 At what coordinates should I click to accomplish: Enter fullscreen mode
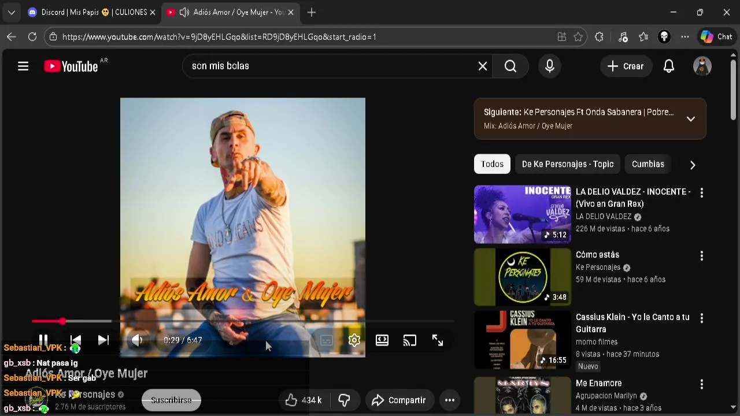(x=438, y=340)
